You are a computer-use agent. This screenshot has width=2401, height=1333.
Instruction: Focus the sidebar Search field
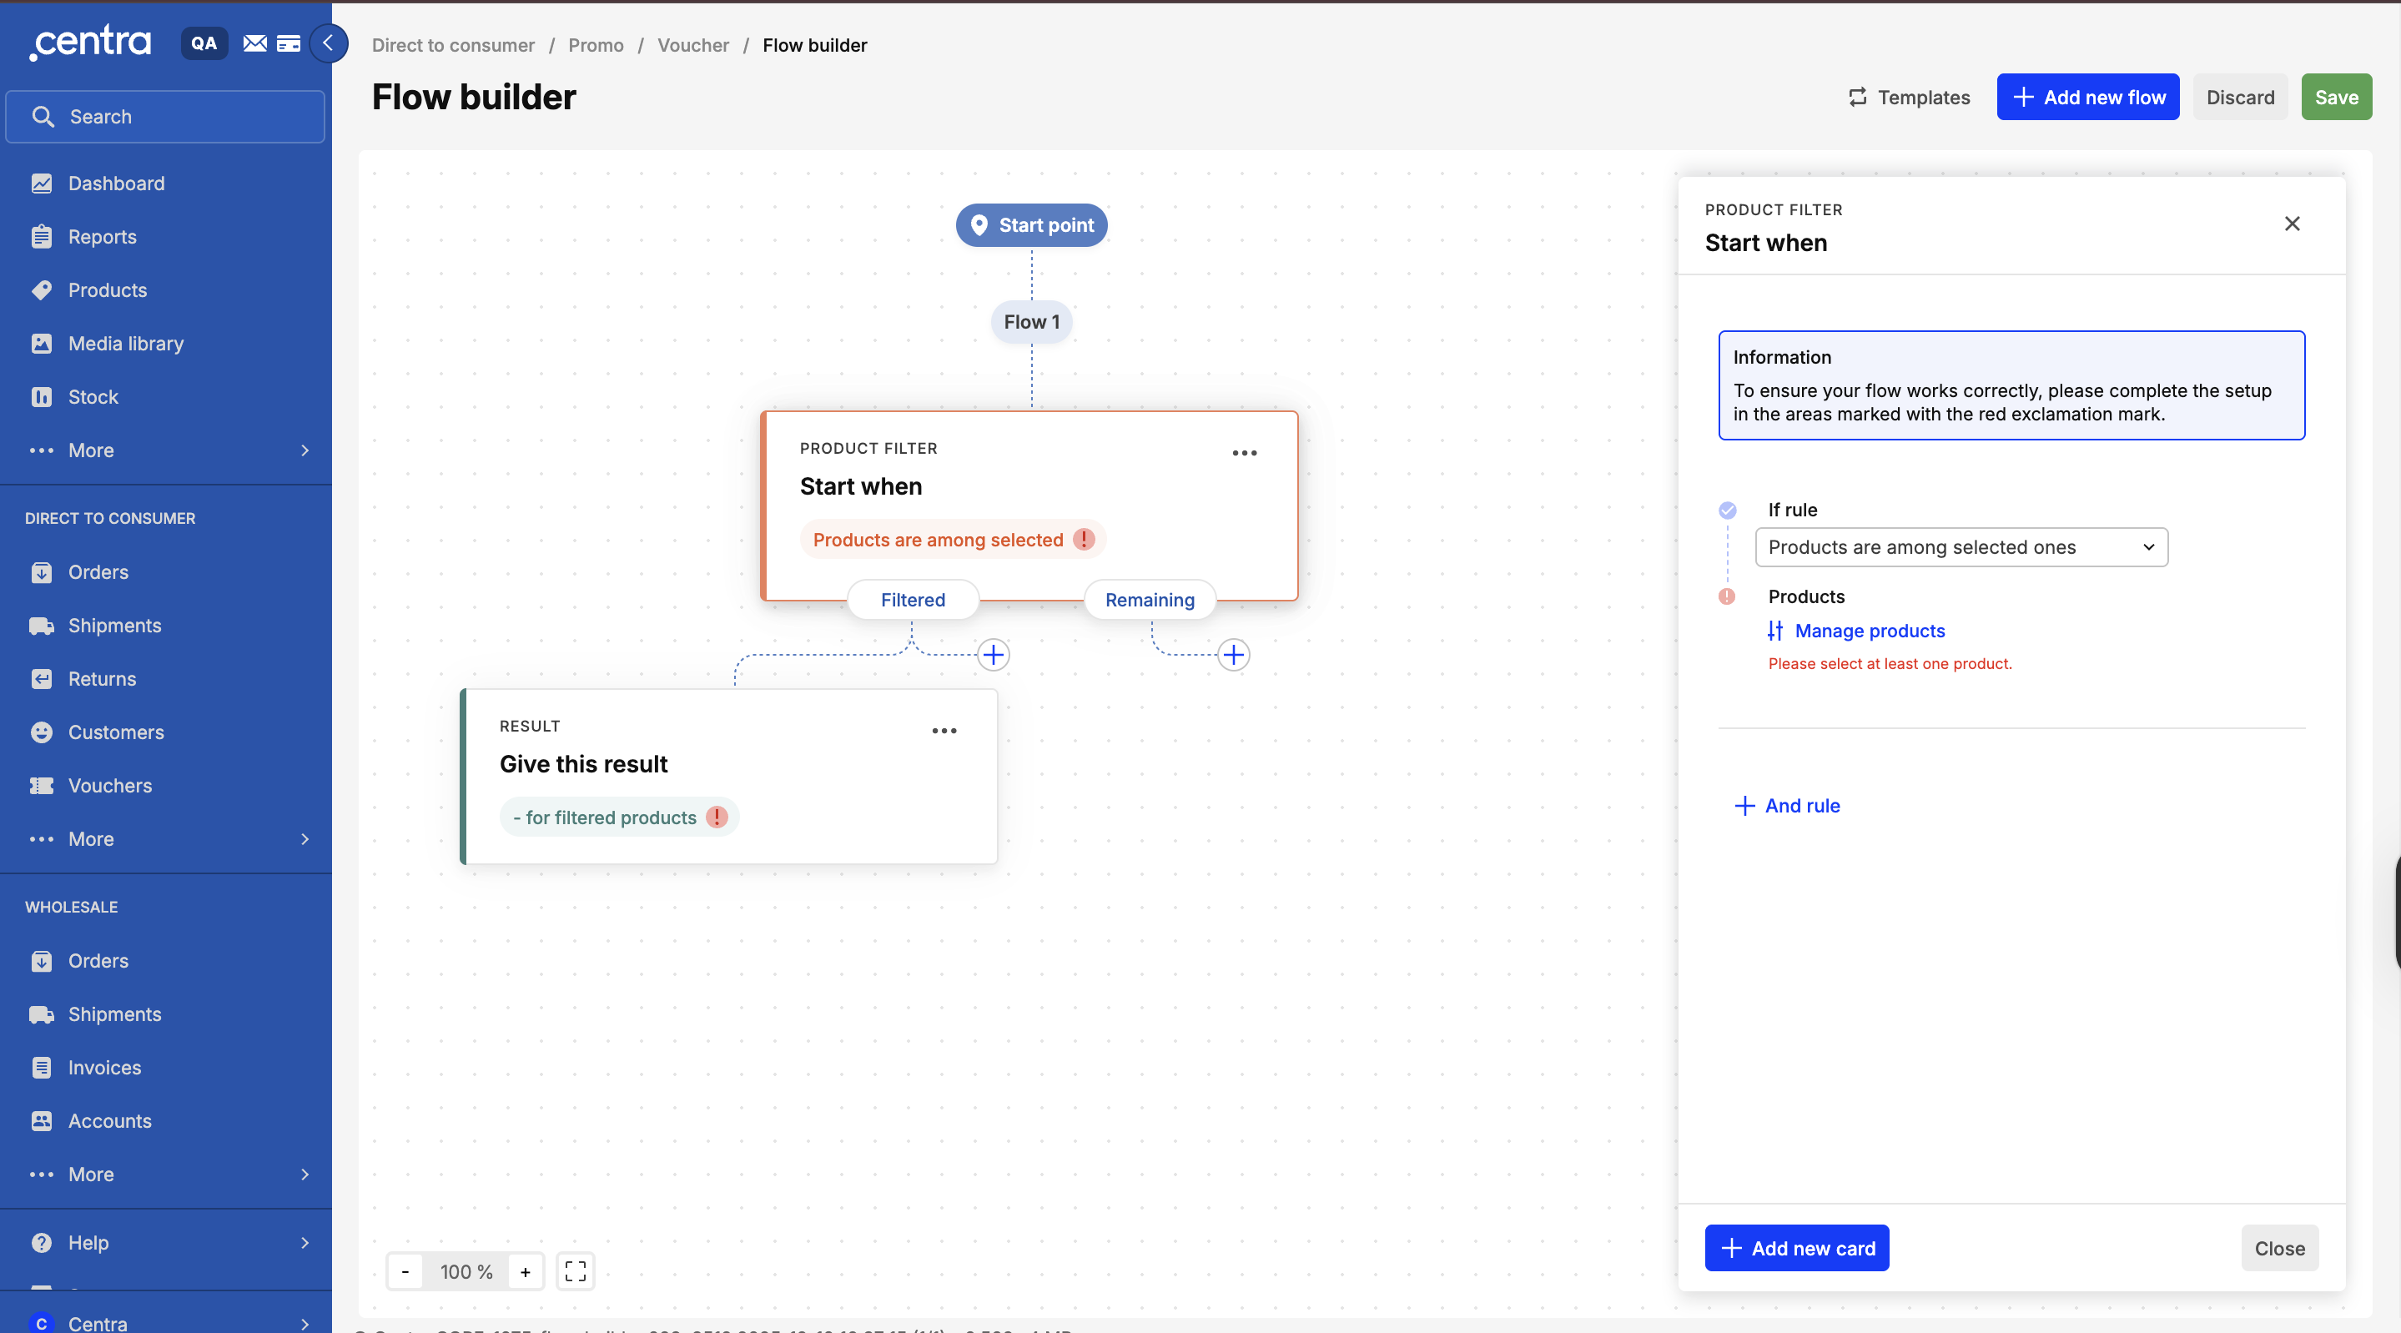click(166, 117)
